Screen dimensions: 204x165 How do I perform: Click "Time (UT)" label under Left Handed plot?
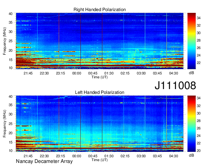(x=100, y=160)
